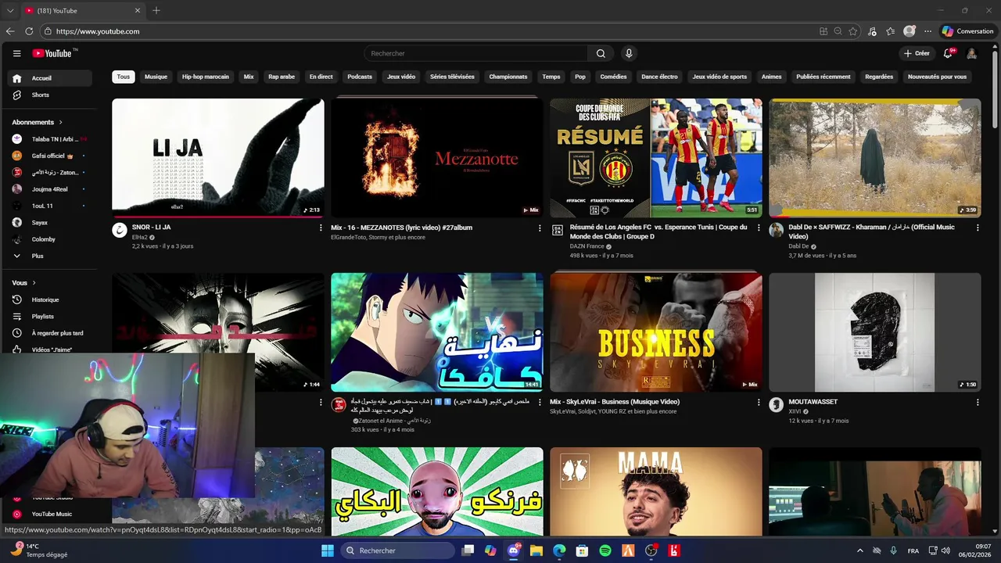Select the Jeux vidéo chip
The width and height of the screenshot is (1001, 563).
point(401,77)
